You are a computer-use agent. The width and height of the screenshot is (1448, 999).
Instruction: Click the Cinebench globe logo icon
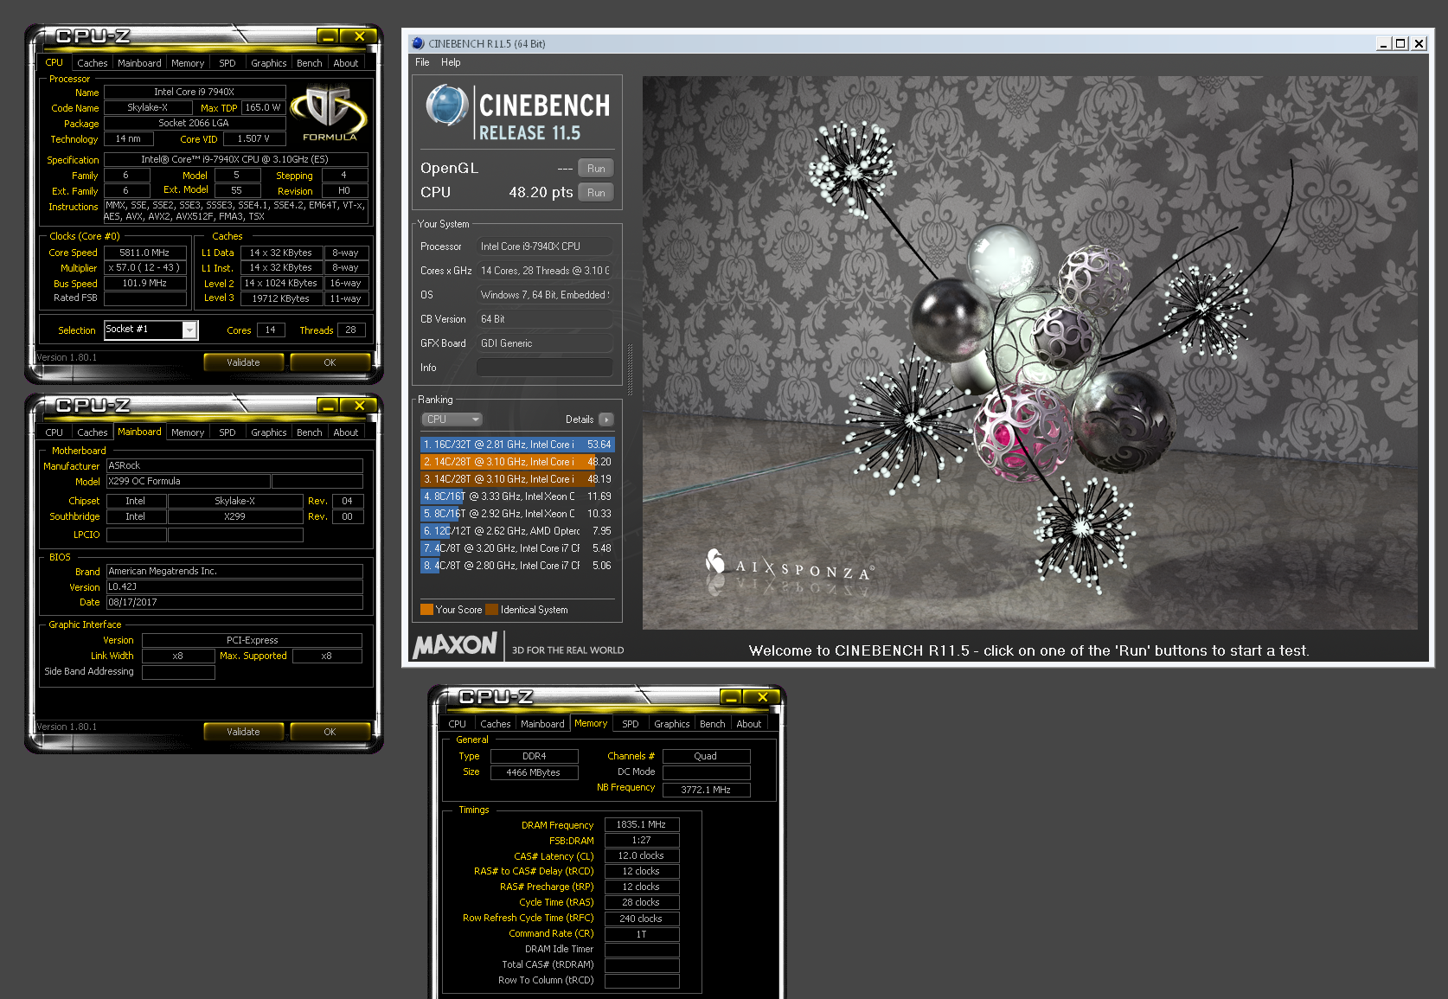coord(447,106)
